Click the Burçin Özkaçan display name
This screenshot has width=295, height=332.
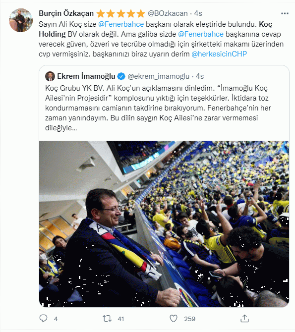tap(66, 13)
